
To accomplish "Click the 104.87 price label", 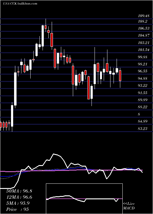I will click(x=144, y=36).
